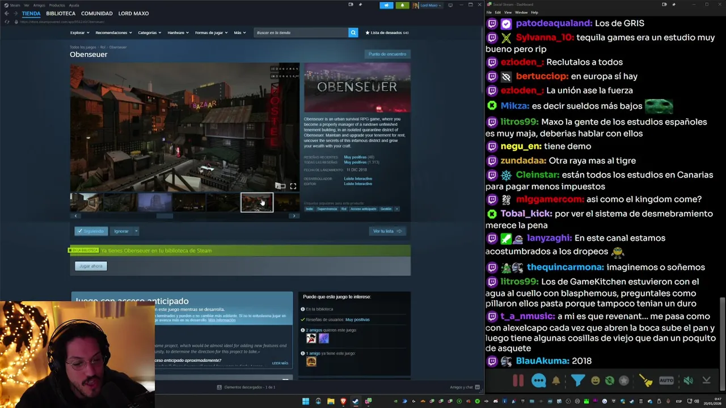Click the blue chat bubble icon in Social Stream
This screenshot has width=726, height=408.
point(538,381)
